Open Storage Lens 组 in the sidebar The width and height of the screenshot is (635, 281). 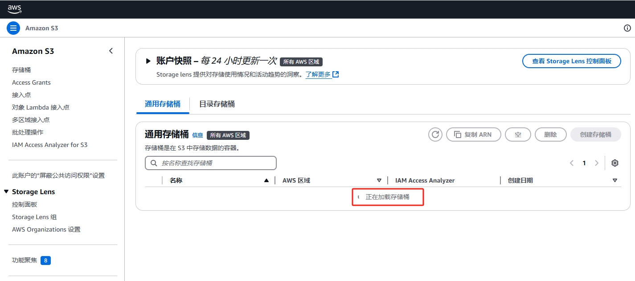tap(34, 217)
